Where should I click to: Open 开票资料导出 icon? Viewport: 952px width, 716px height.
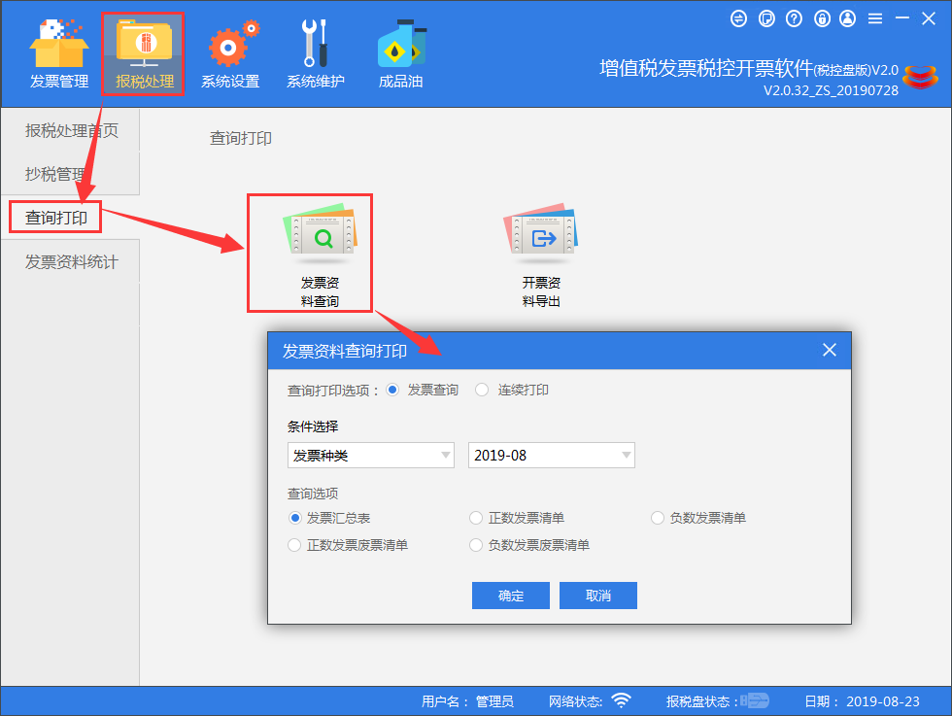click(x=541, y=256)
